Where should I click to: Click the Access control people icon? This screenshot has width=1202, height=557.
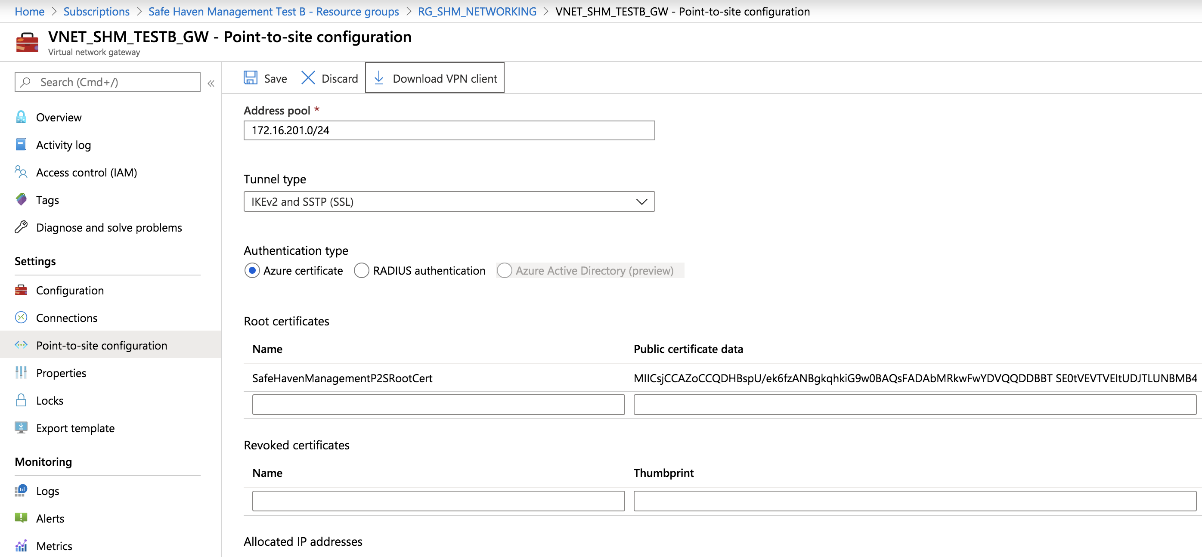(x=21, y=172)
